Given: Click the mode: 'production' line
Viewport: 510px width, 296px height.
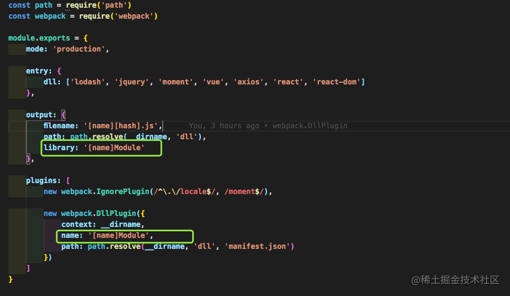Looking at the screenshot, I should [x=68, y=49].
